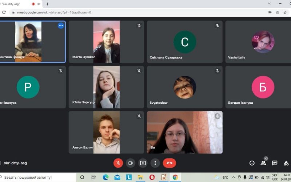
Task: Open the meeting details info icon
Action: [252, 163]
